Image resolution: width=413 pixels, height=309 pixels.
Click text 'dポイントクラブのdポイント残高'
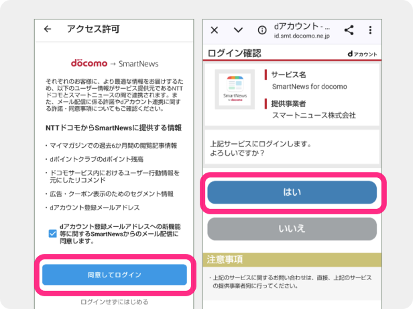click(97, 159)
